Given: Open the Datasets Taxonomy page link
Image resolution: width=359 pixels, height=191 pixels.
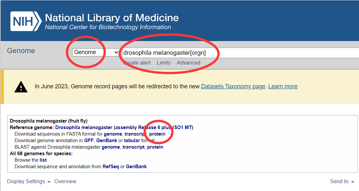Looking at the screenshot, I should click(233, 86).
